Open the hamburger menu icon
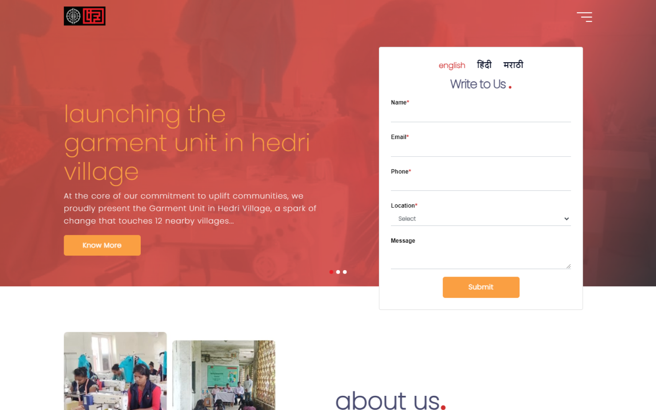Viewport: 656px width, 410px height. coord(584,17)
